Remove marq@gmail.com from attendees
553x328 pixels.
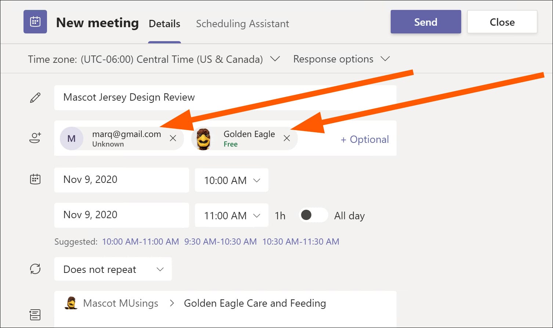pyautogui.click(x=173, y=138)
